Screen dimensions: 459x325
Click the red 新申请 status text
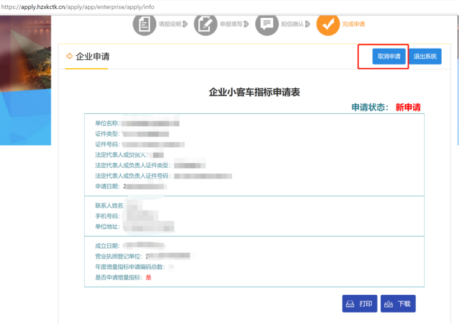pyautogui.click(x=408, y=107)
